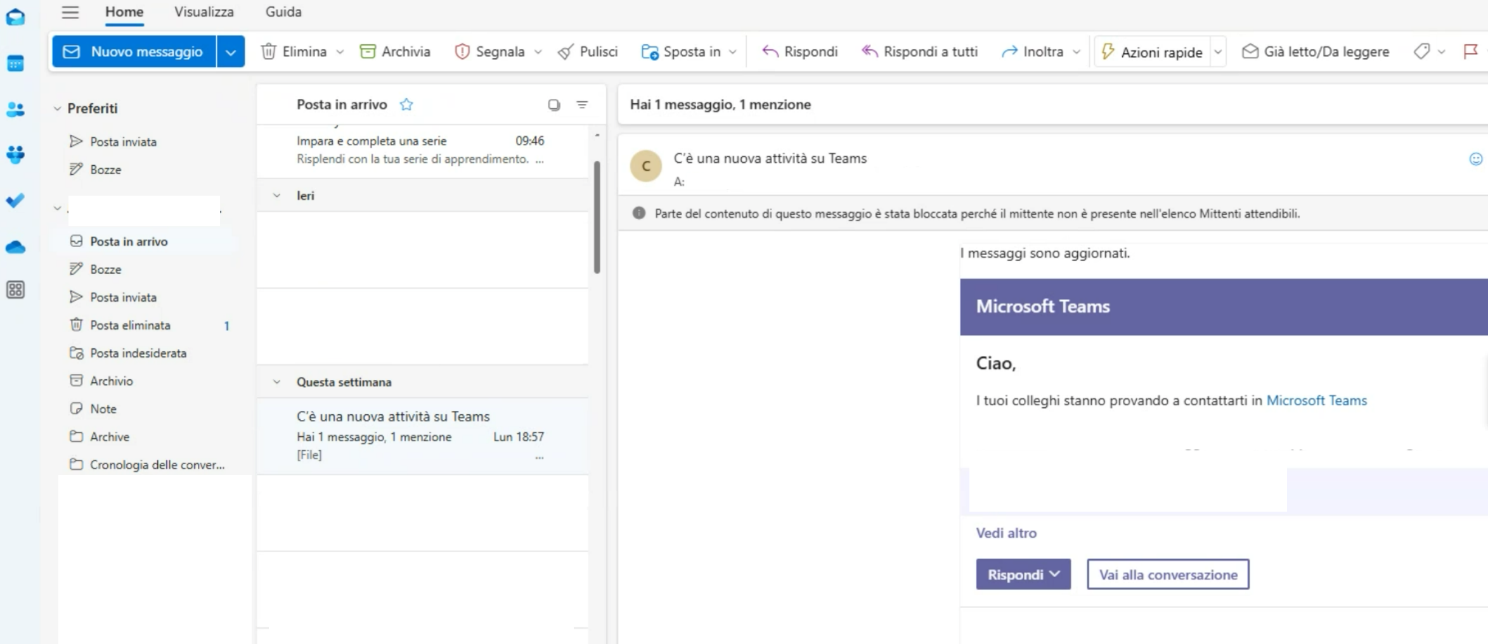This screenshot has width=1488, height=644.
Task: Open the conversation view settings icon
Action: (x=553, y=104)
